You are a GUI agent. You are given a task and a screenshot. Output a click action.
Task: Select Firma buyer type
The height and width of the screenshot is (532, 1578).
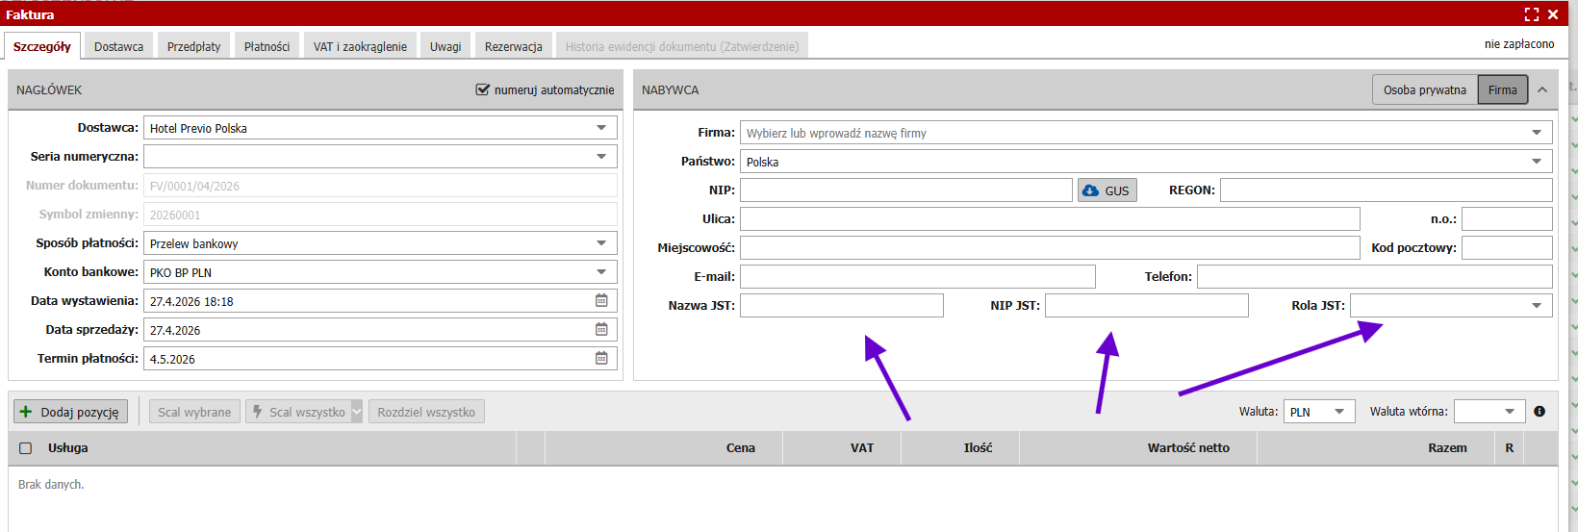(1502, 89)
